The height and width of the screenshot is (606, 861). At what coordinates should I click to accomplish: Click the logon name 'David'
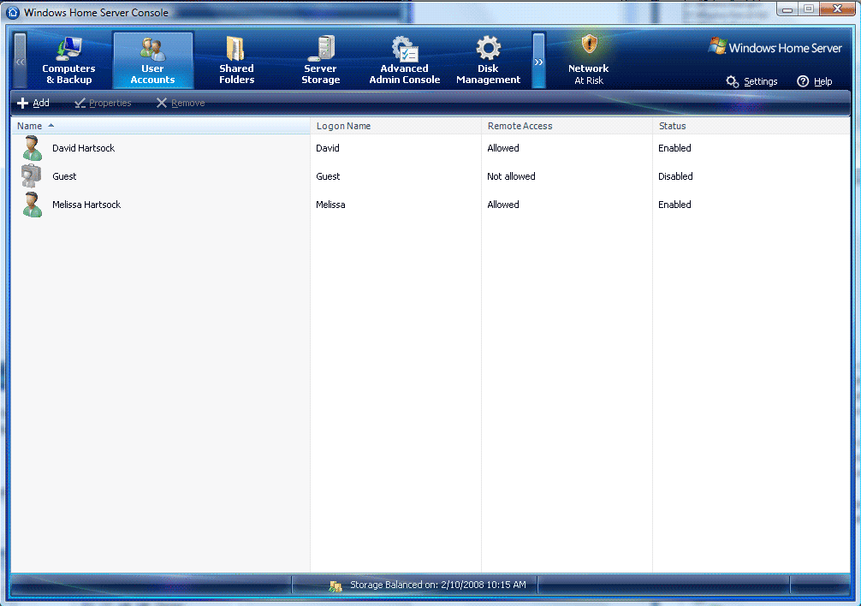tap(328, 148)
